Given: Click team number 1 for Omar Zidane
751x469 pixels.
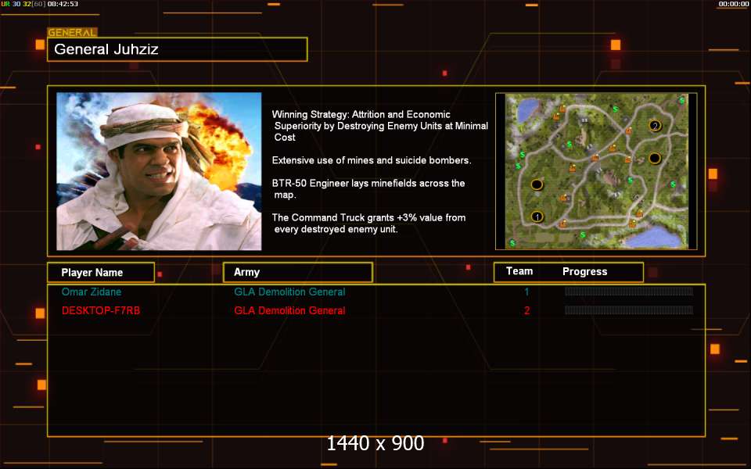Looking at the screenshot, I should 526,292.
